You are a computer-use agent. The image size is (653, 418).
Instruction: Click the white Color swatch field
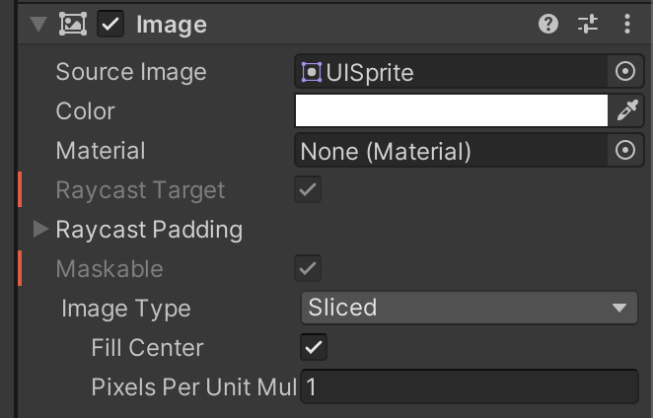pyautogui.click(x=452, y=110)
